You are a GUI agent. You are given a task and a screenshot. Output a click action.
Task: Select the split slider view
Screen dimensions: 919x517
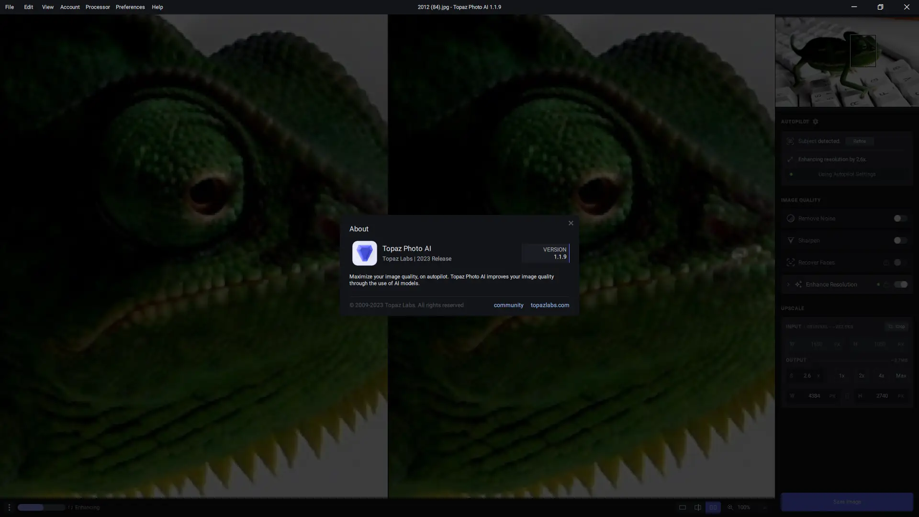pyautogui.click(x=697, y=507)
